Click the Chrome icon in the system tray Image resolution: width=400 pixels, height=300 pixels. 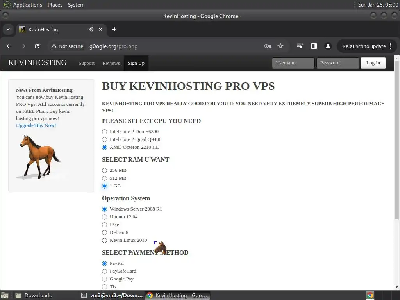point(370,295)
